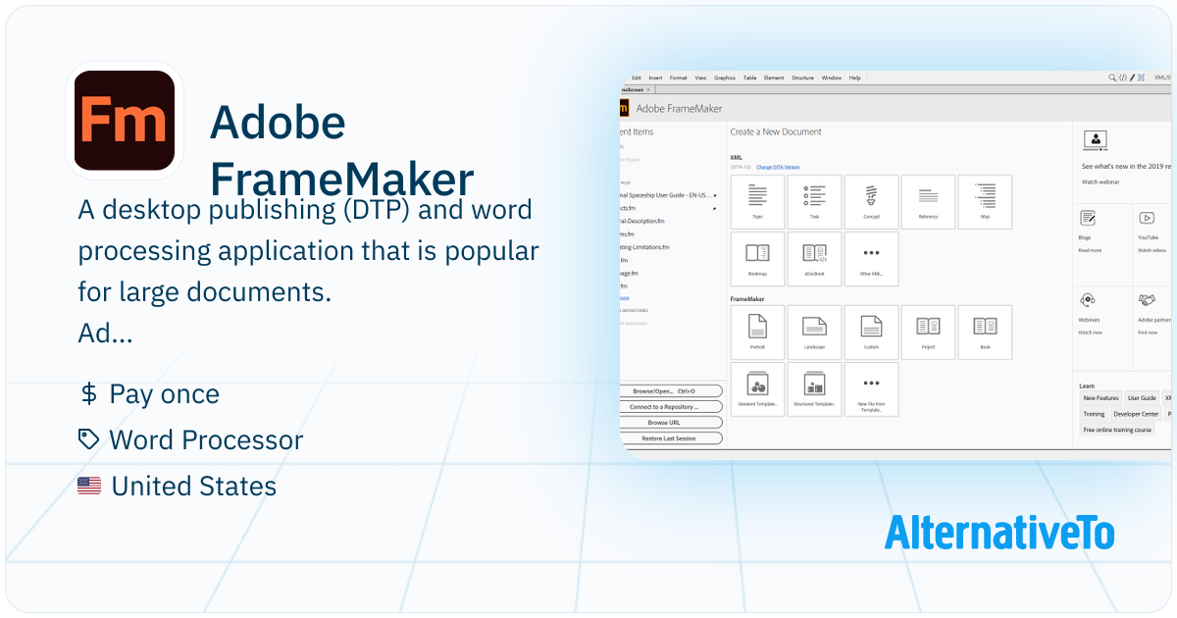The width and height of the screenshot is (1177, 618).
Task: Create a new XML Task document
Action: click(814, 203)
